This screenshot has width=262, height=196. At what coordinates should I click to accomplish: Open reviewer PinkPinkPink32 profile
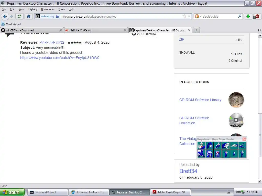coord(52,42)
